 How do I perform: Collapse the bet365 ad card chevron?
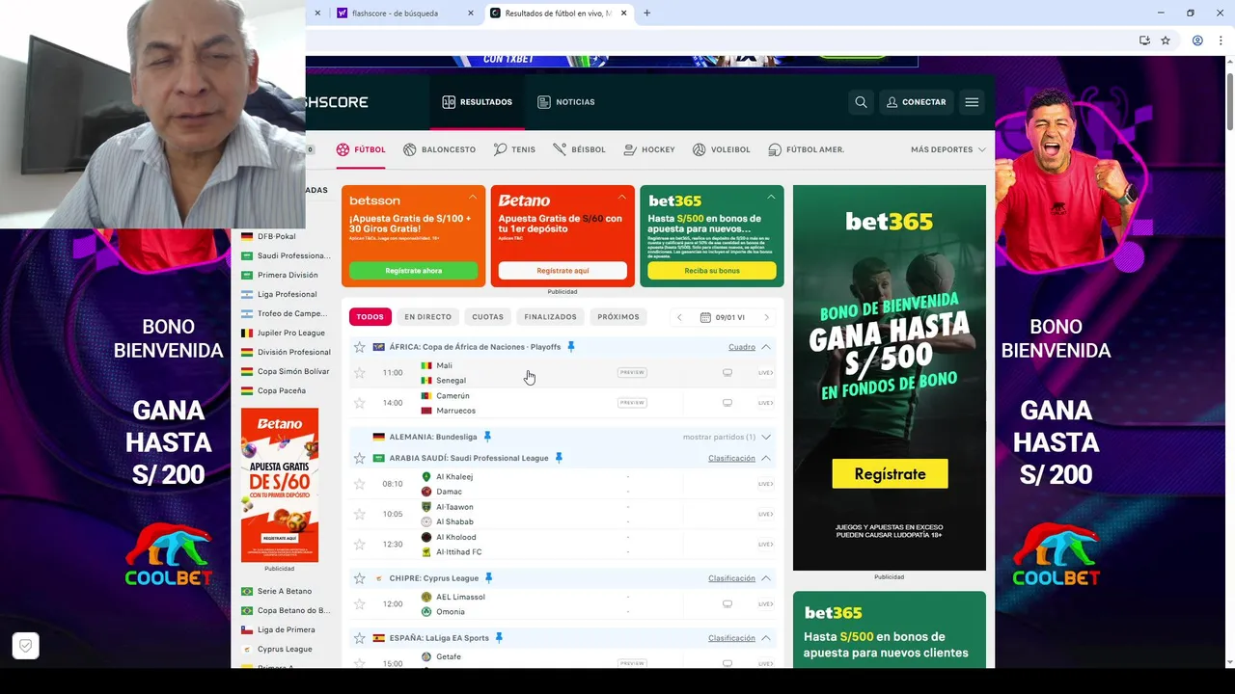coord(771,197)
